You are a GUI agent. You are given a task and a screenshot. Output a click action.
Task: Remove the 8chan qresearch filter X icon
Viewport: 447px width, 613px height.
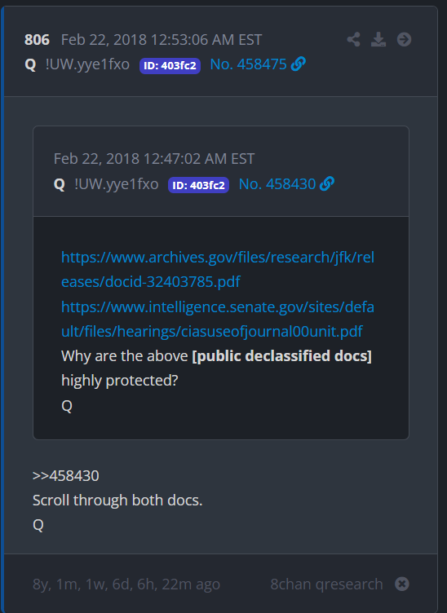[401, 584]
